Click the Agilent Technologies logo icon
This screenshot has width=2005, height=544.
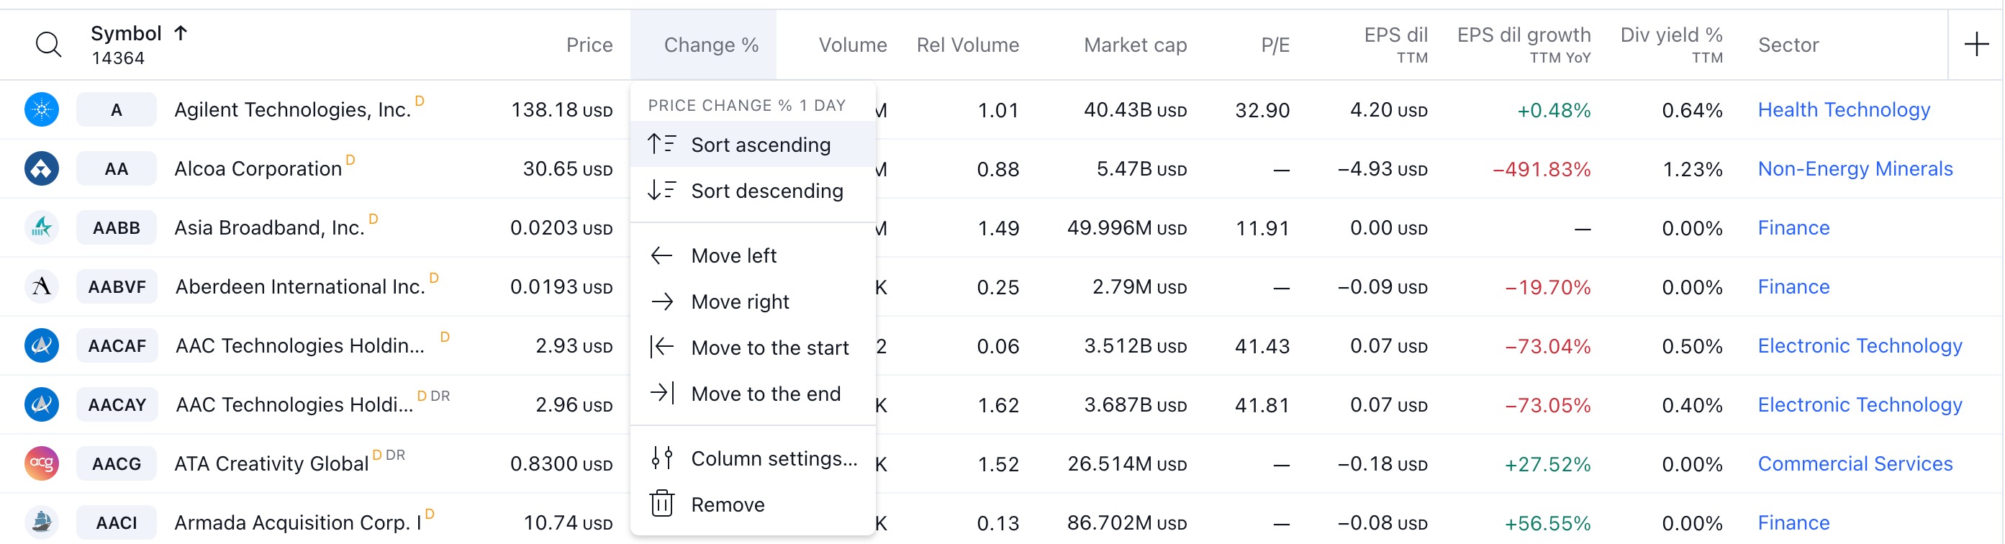[42, 109]
